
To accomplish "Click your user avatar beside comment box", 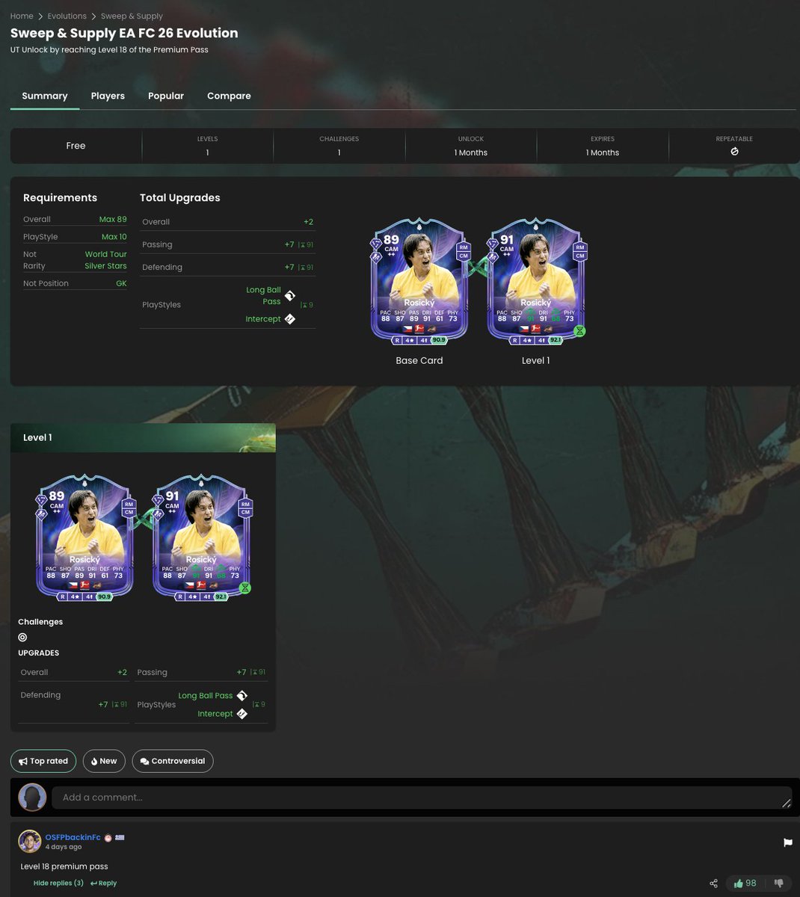I will point(32,798).
